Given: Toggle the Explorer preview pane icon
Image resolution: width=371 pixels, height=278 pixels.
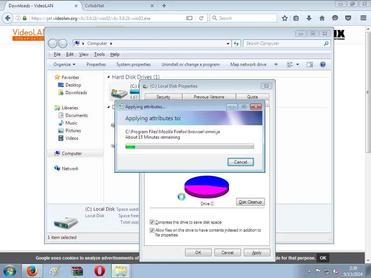Looking at the screenshot, I should point(310,64).
